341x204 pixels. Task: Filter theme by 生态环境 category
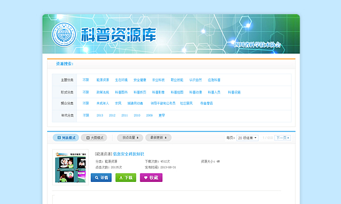pyautogui.click(x=121, y=80)
